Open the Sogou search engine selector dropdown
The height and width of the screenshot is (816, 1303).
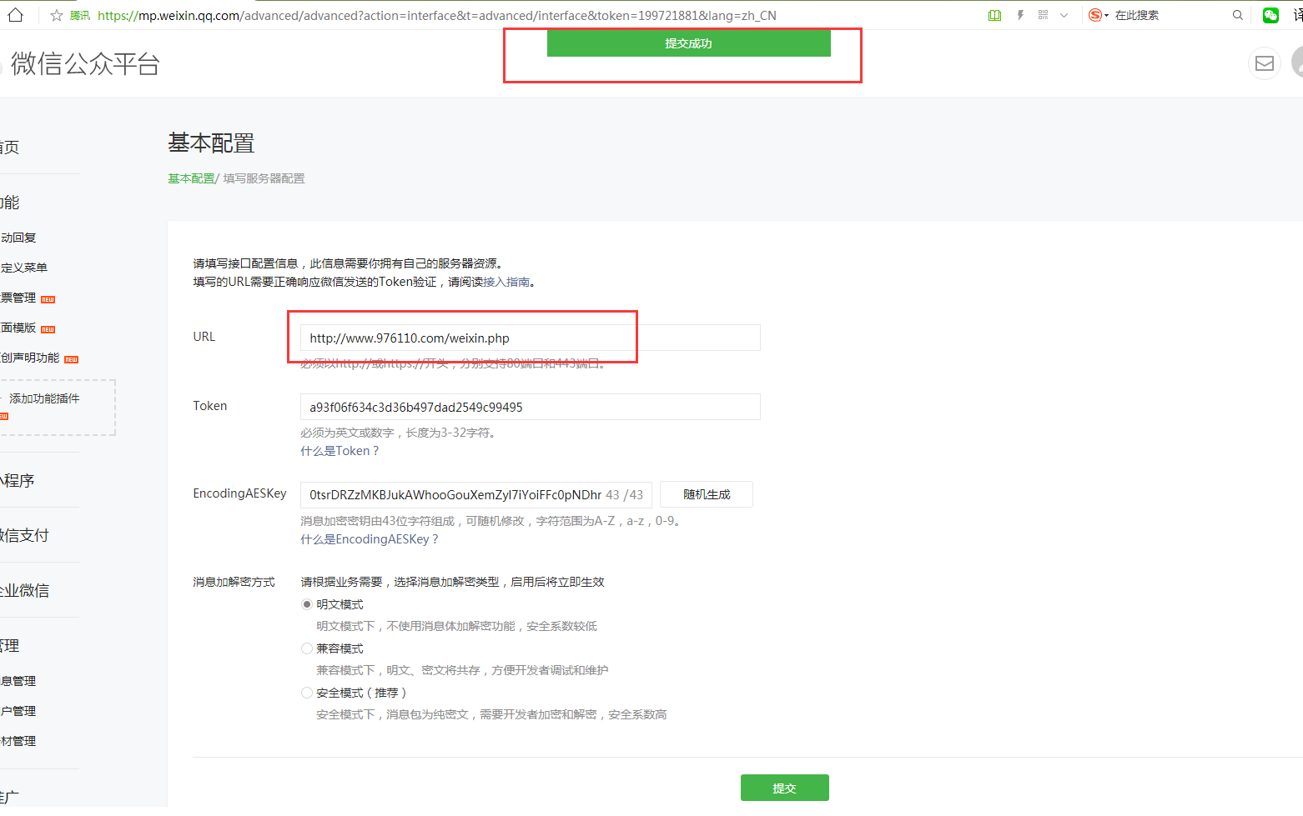point(1099,15)
